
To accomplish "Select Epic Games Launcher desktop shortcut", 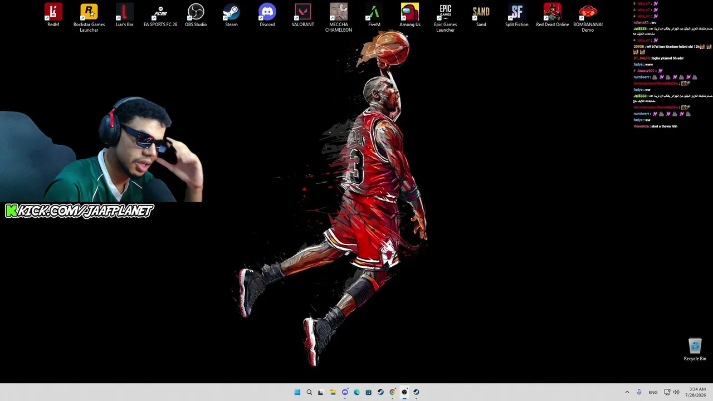I will (446, 18).
